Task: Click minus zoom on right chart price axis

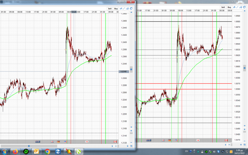Action: [x=244, y=141]
